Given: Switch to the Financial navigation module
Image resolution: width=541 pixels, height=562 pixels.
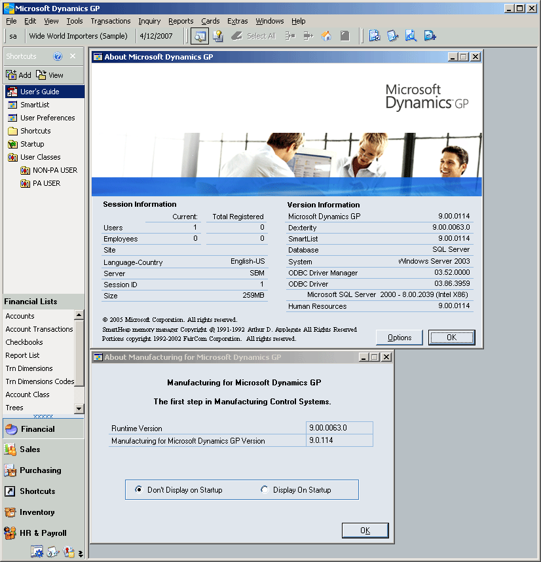Looking at the screenshot, I should point(43,429).
